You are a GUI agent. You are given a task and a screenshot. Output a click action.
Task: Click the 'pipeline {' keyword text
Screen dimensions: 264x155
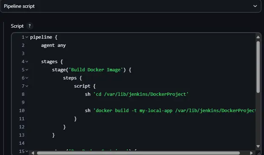point(44,37)
